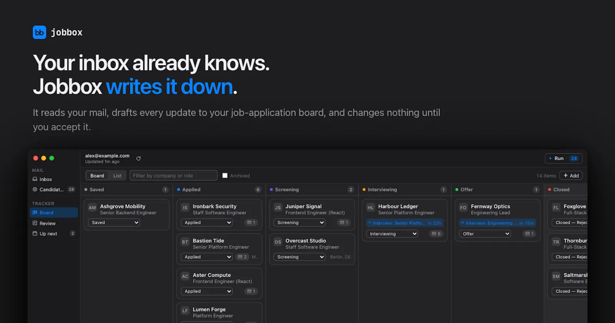This screenshot has width=615, height=323.
Task: Open Ashgrove Mobility's Saved status dropdown
Action: (114, 223)
